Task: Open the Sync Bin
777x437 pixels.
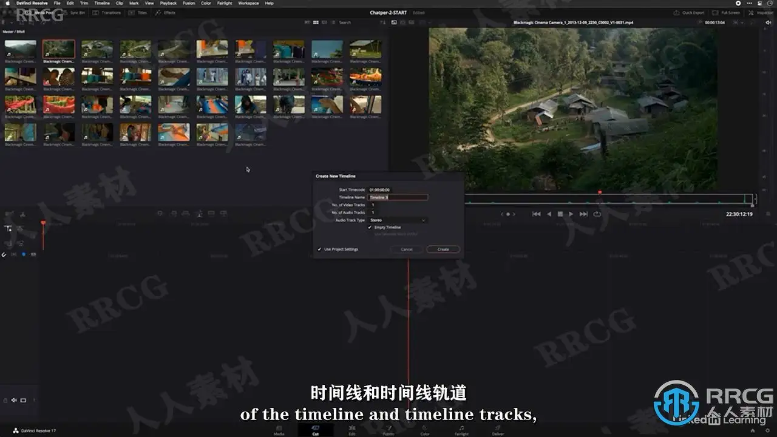Action: click(x=75, y=12)
